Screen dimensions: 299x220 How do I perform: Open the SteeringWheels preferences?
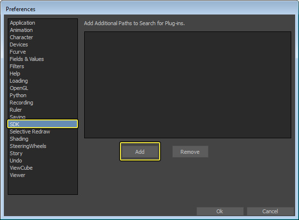(x=28, y=146)
